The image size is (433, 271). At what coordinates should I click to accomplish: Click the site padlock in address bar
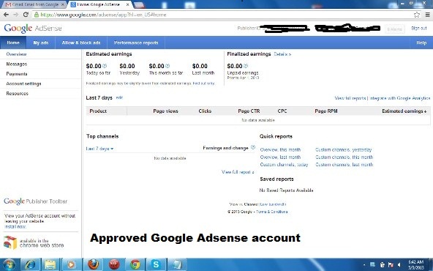(x=37, y=15)
